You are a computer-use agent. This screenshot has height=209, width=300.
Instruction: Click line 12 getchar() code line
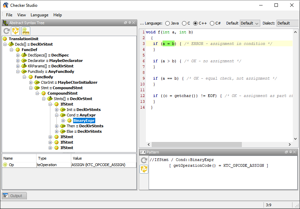(x=219, y=96)
